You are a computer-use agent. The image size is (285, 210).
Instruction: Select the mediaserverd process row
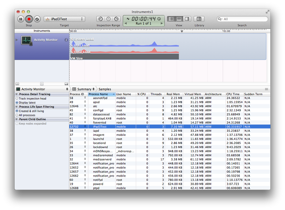pyautogui.click(x=170, y=159)
